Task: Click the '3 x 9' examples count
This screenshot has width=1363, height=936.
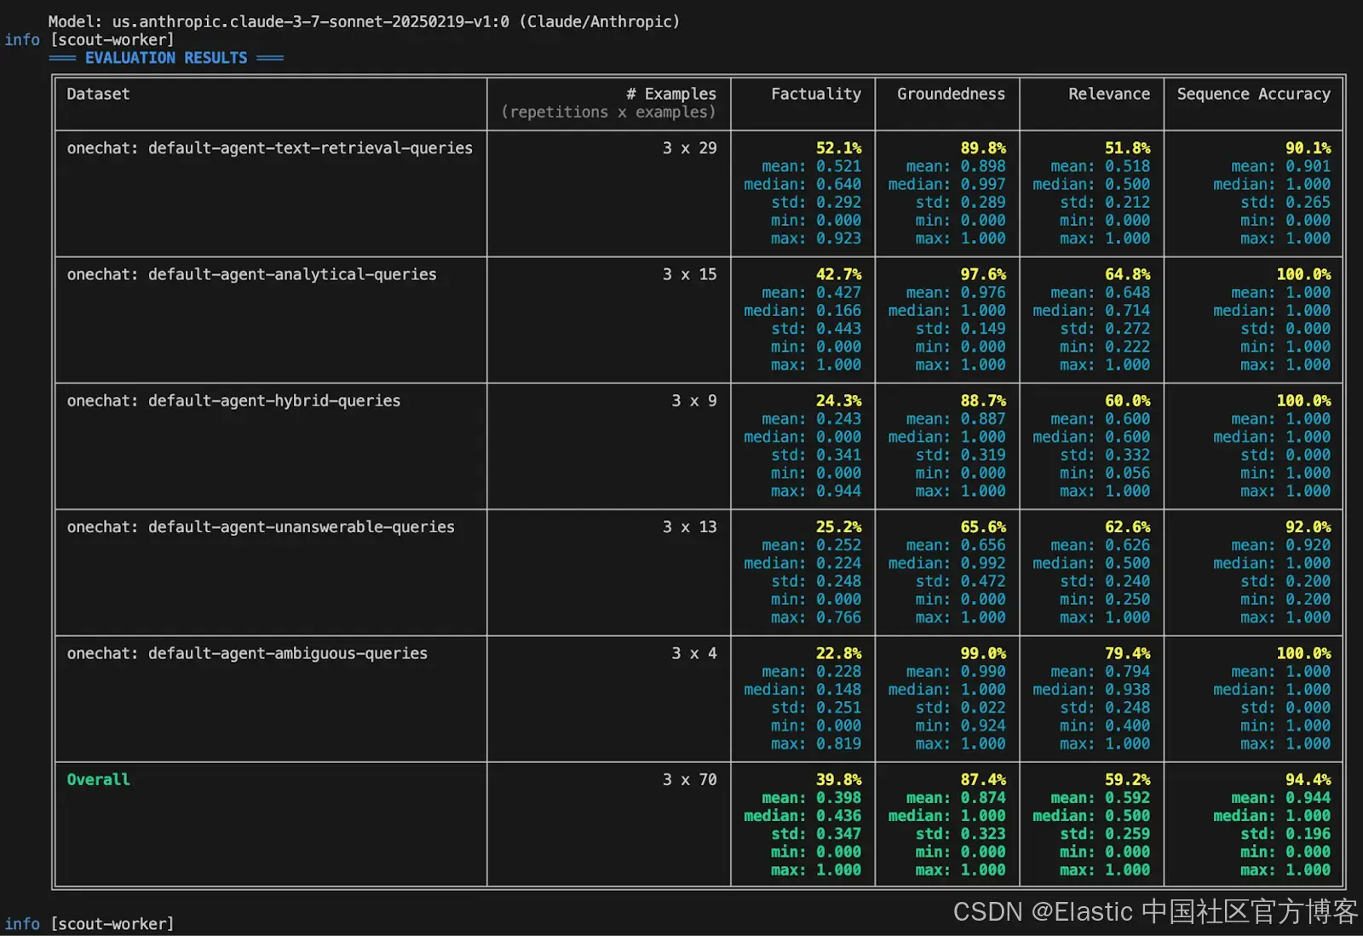Action: [x=694, y=400]
